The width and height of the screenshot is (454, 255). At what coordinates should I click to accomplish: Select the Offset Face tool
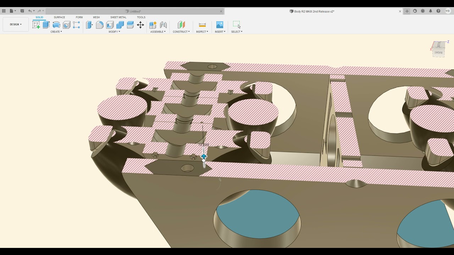[130, 25]
